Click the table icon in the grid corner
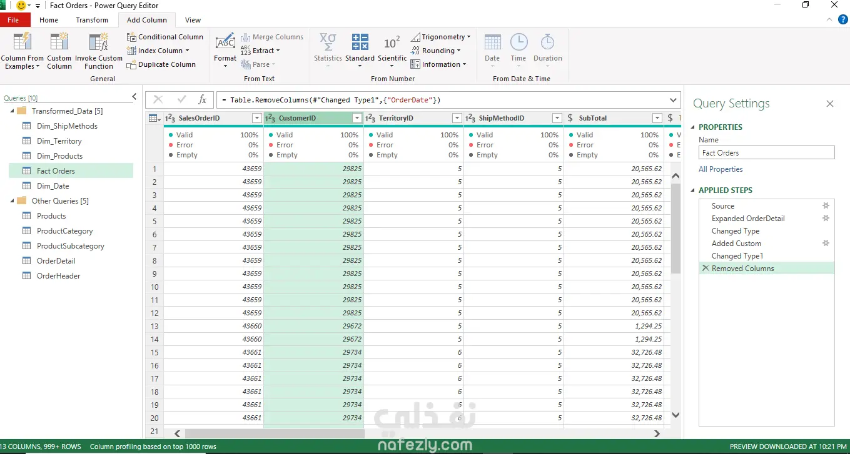850x454 pixels. coord(154,118)
